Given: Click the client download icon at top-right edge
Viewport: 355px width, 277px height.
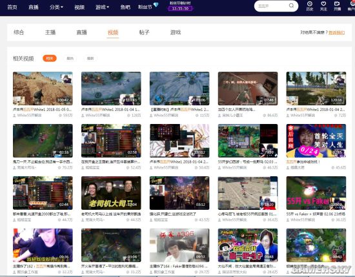Looking at the screenshot, I should point(352,4).
